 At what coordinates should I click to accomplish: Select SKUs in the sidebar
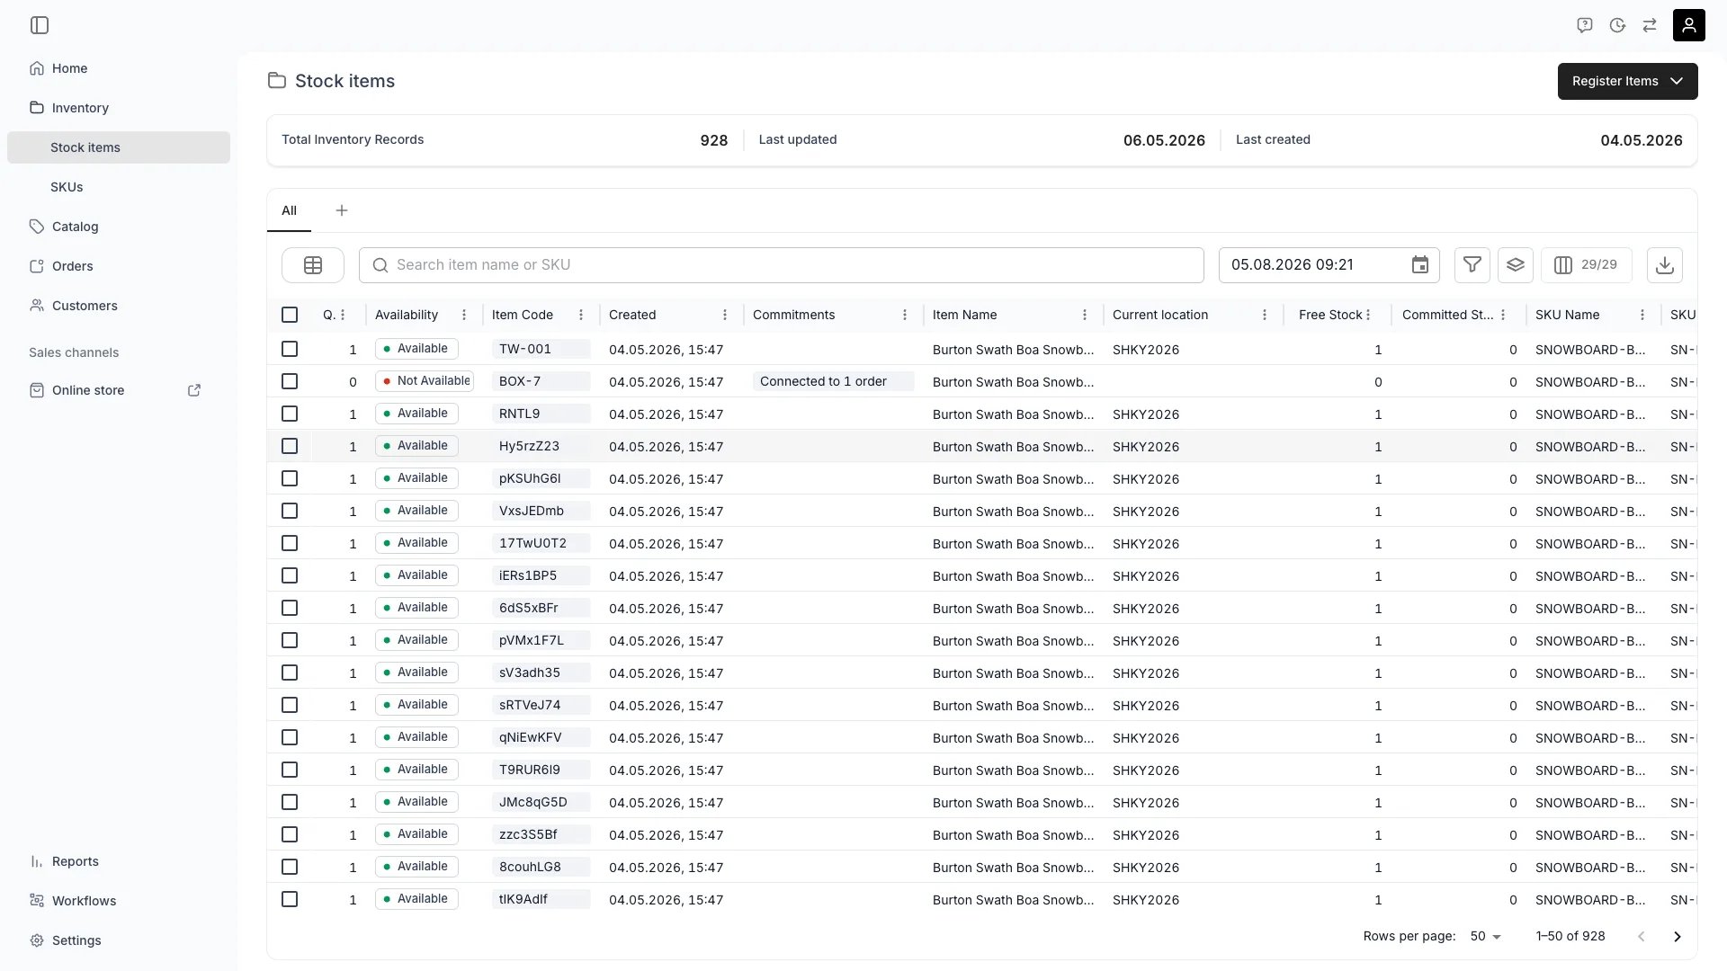click(119, 187)
